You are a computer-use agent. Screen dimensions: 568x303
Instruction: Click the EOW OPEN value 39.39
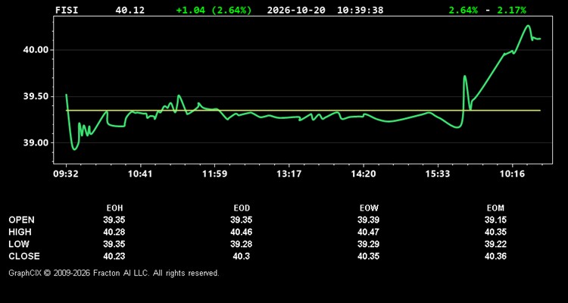click(368, 220)
